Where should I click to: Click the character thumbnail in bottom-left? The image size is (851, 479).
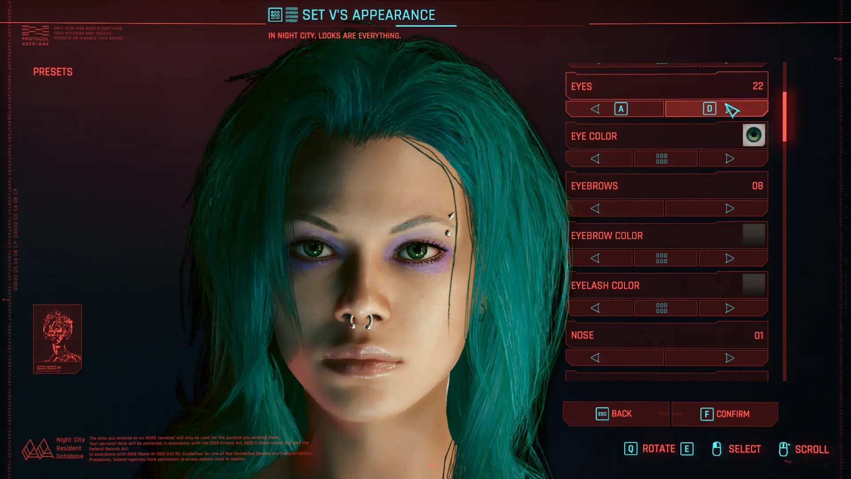coord(57,339)
